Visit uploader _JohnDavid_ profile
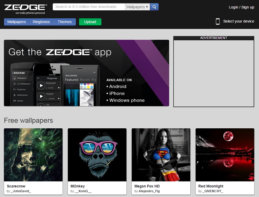The height and width of the screenshot is (197, 259). (21, 191)
